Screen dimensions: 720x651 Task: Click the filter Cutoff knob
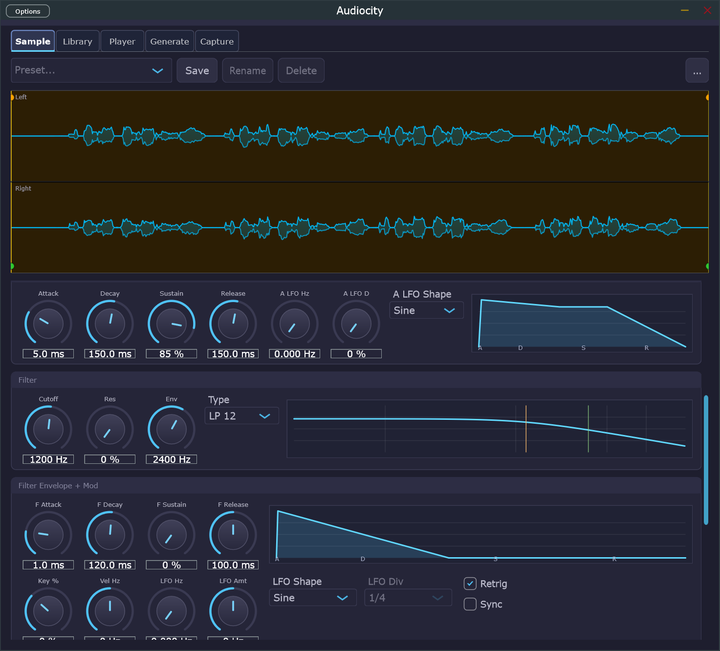click(48, 429)
